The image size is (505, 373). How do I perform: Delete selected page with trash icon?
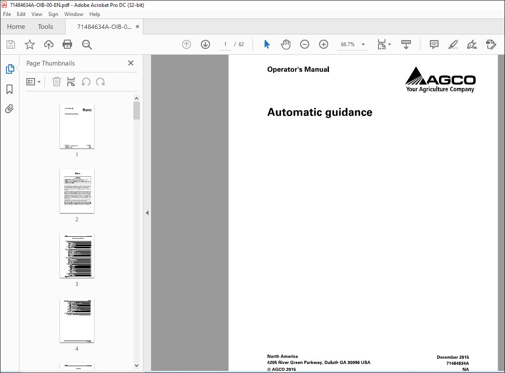pyautogui.click(x=57, y=82)
